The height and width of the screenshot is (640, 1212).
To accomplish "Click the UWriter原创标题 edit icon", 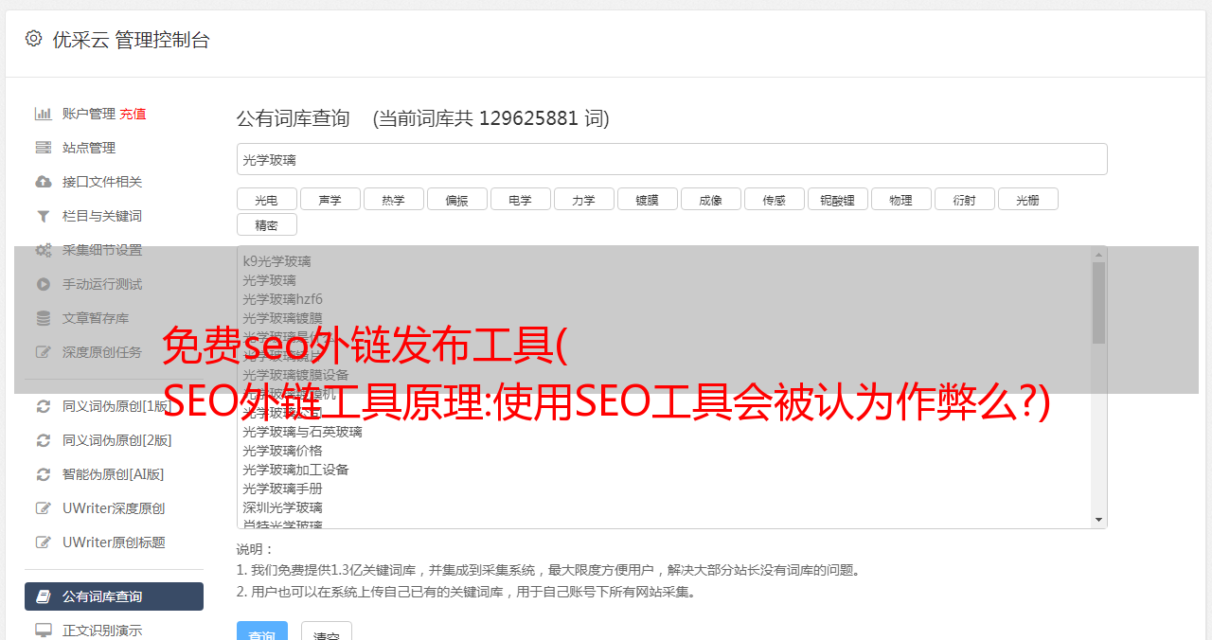I will tap(44, 542).
